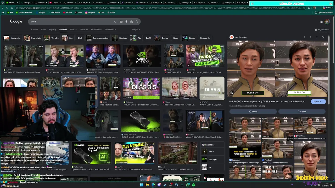The height and width of the screenshot is (188, 335).
Task: Open Spotify from taskbar
Action: pos(193,185)
